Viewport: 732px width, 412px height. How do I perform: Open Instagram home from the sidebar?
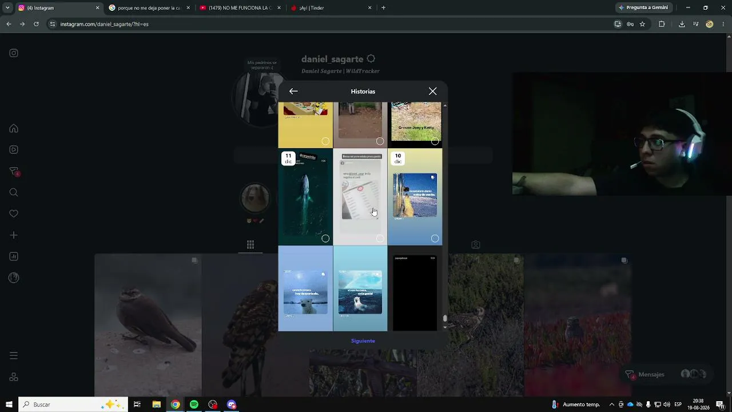click(14, 128)
